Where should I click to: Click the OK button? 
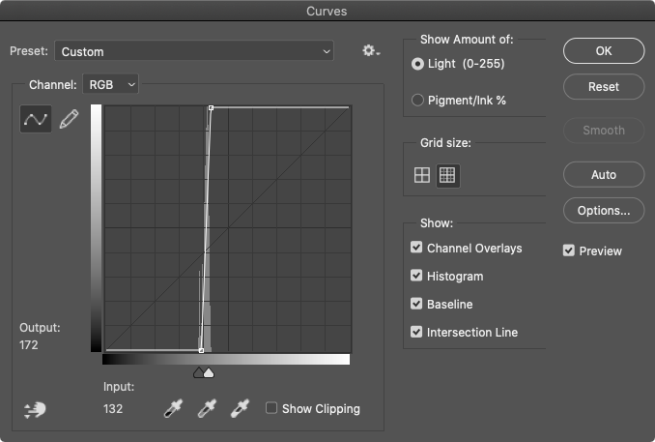(x=604, y=50)
